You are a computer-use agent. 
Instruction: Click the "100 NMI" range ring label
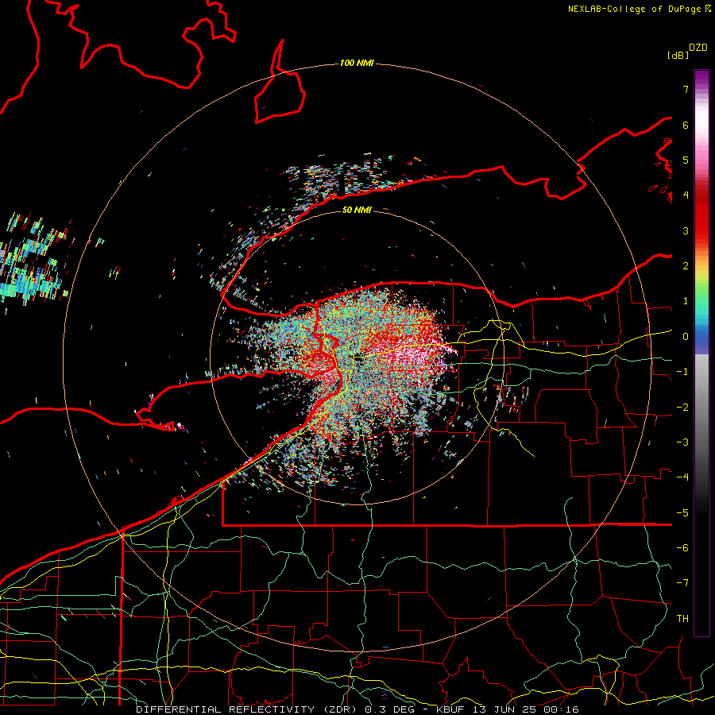coord(357,63)
